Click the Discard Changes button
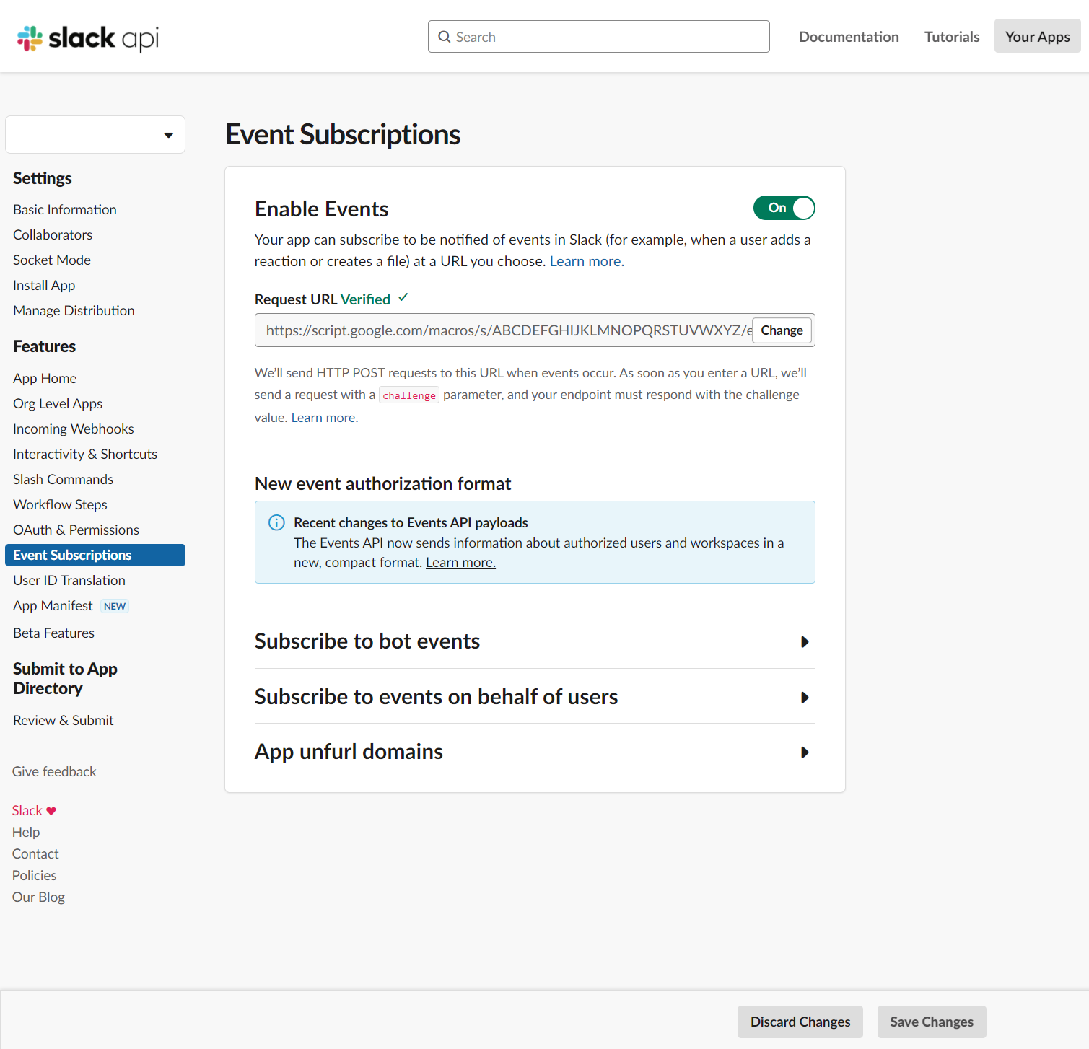Screen dimensions: 1089x1049 tap(800, 1022)
